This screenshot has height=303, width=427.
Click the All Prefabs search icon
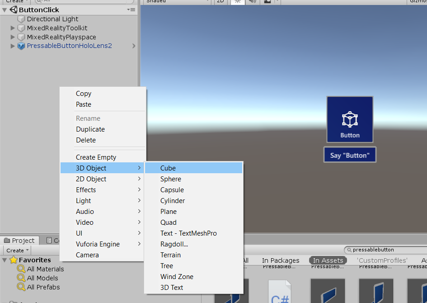tap(21, 287)
